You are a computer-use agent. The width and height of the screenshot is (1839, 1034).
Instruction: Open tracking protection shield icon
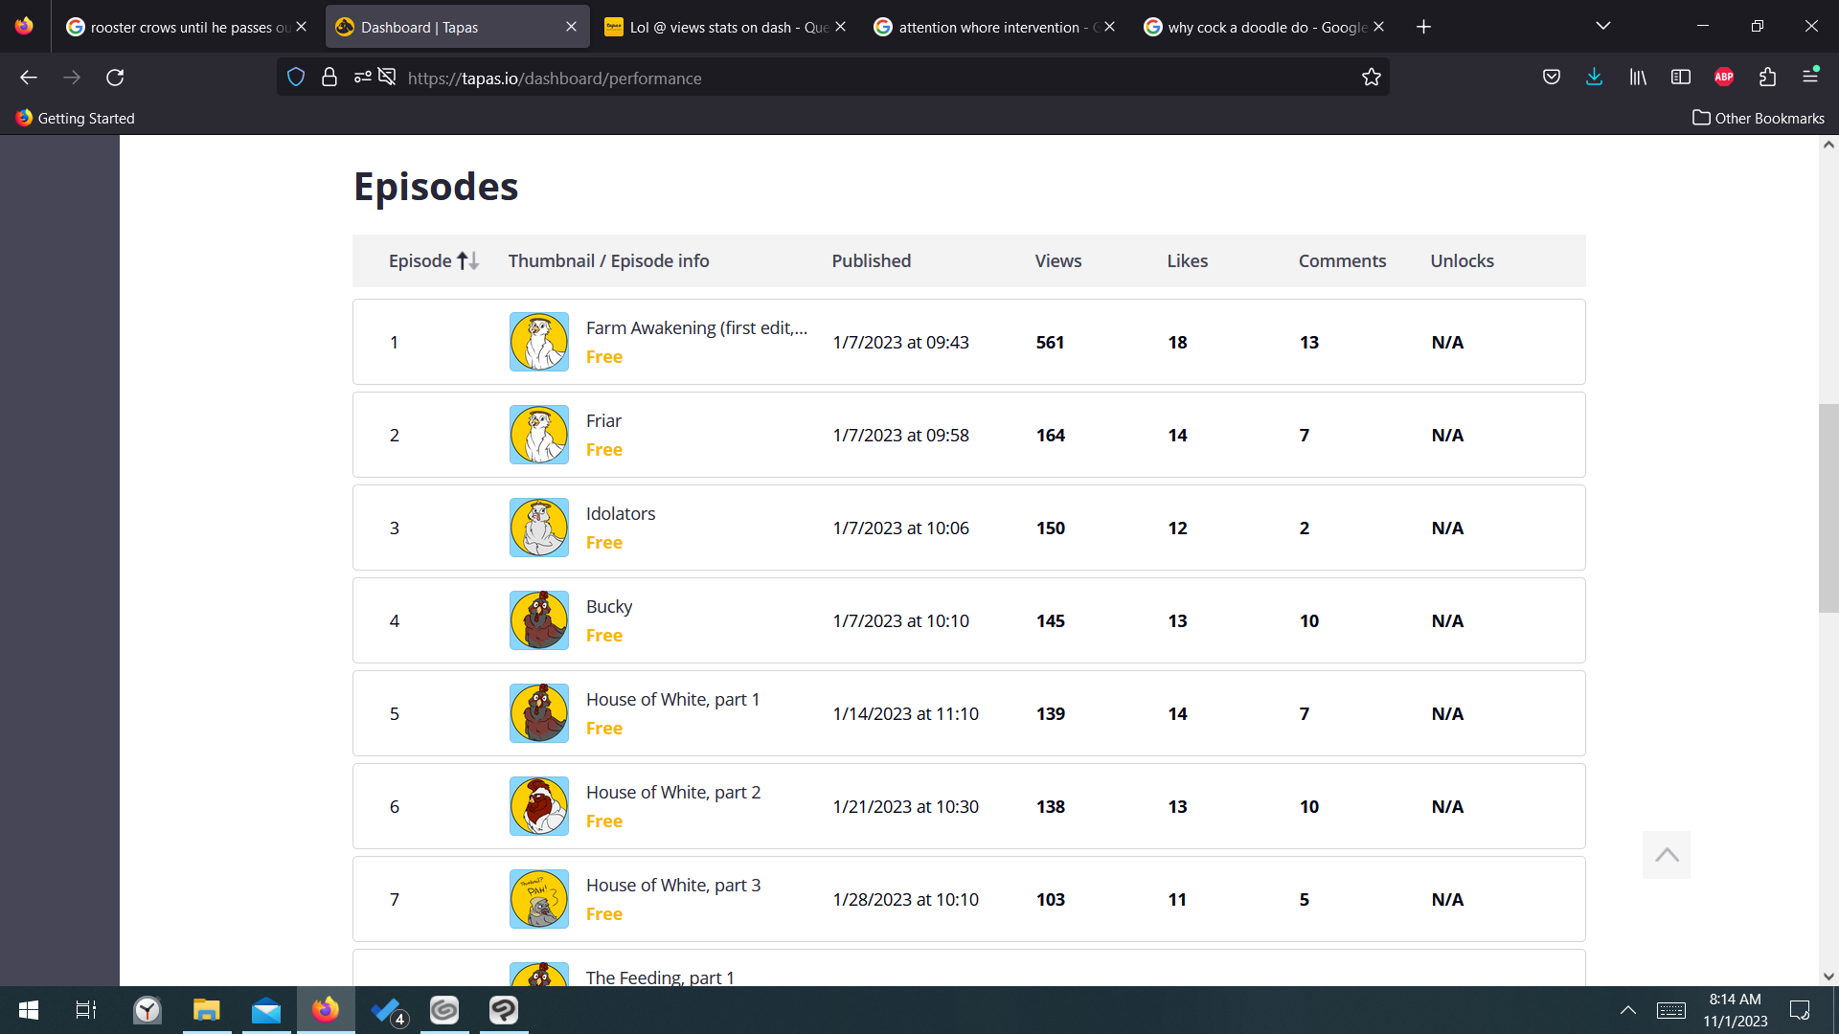coord(296,78)
